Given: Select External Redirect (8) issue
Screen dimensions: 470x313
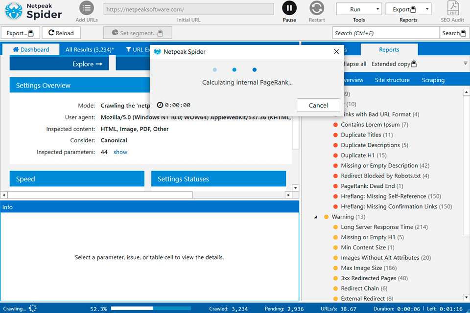Looking at the screenshot, I should click(x=367, y=298).
